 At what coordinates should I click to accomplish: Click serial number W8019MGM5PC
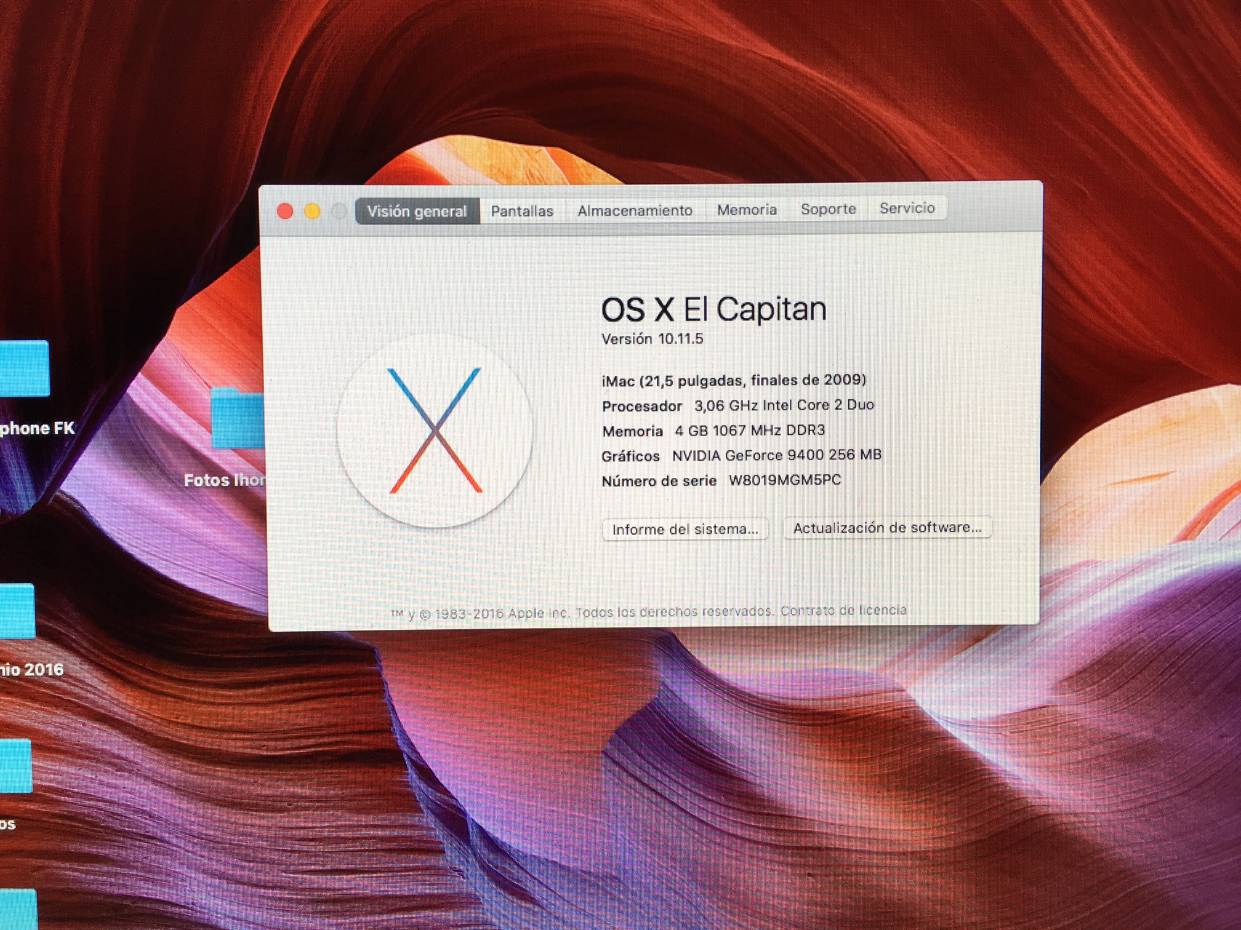tap(785, 480)
